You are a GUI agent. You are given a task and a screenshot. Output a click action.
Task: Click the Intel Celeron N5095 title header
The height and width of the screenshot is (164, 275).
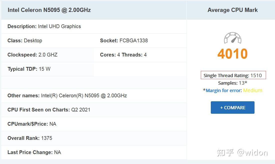pyautogui.click(x=49, y=10)
